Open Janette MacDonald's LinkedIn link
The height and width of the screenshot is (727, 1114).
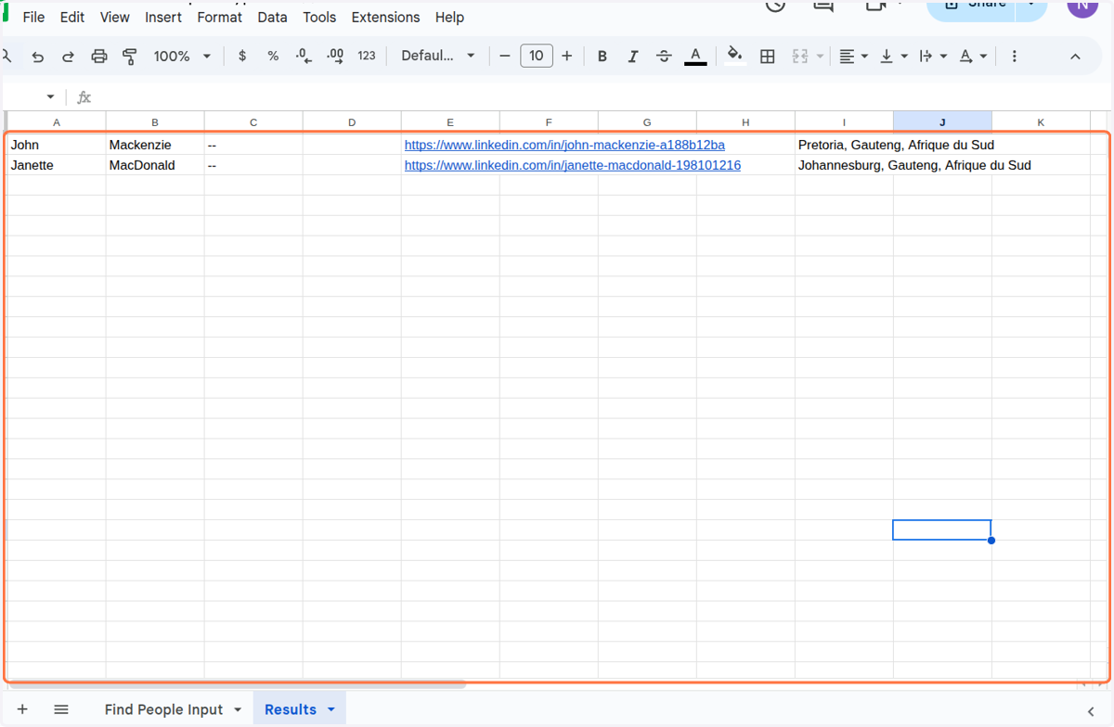(573, 165)
